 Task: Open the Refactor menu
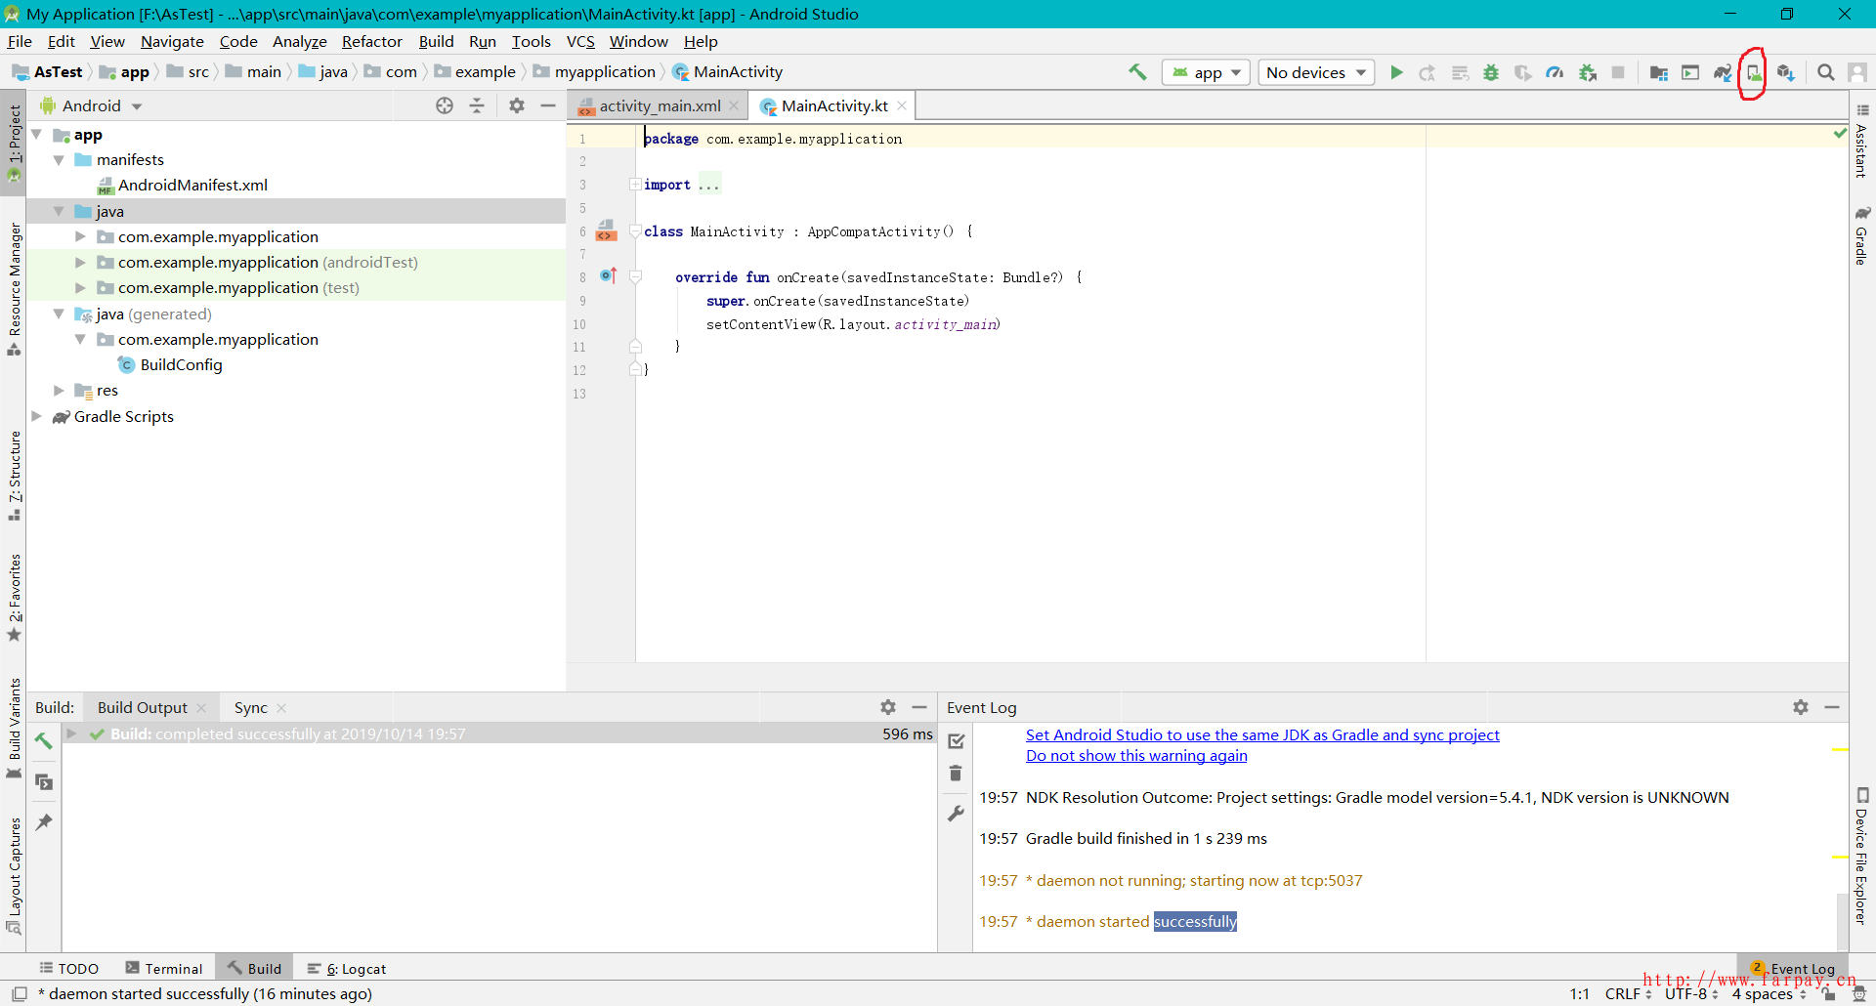pyautogui.click(x=371, y=41)
